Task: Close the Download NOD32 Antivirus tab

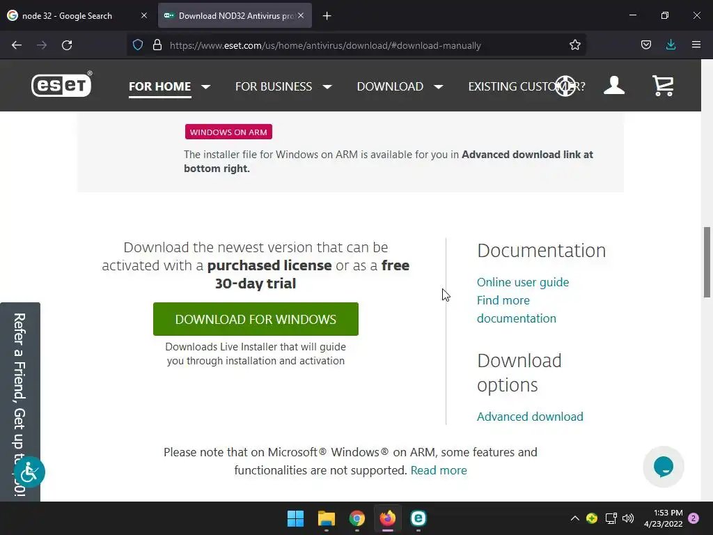Action: [x=301, y=15]
